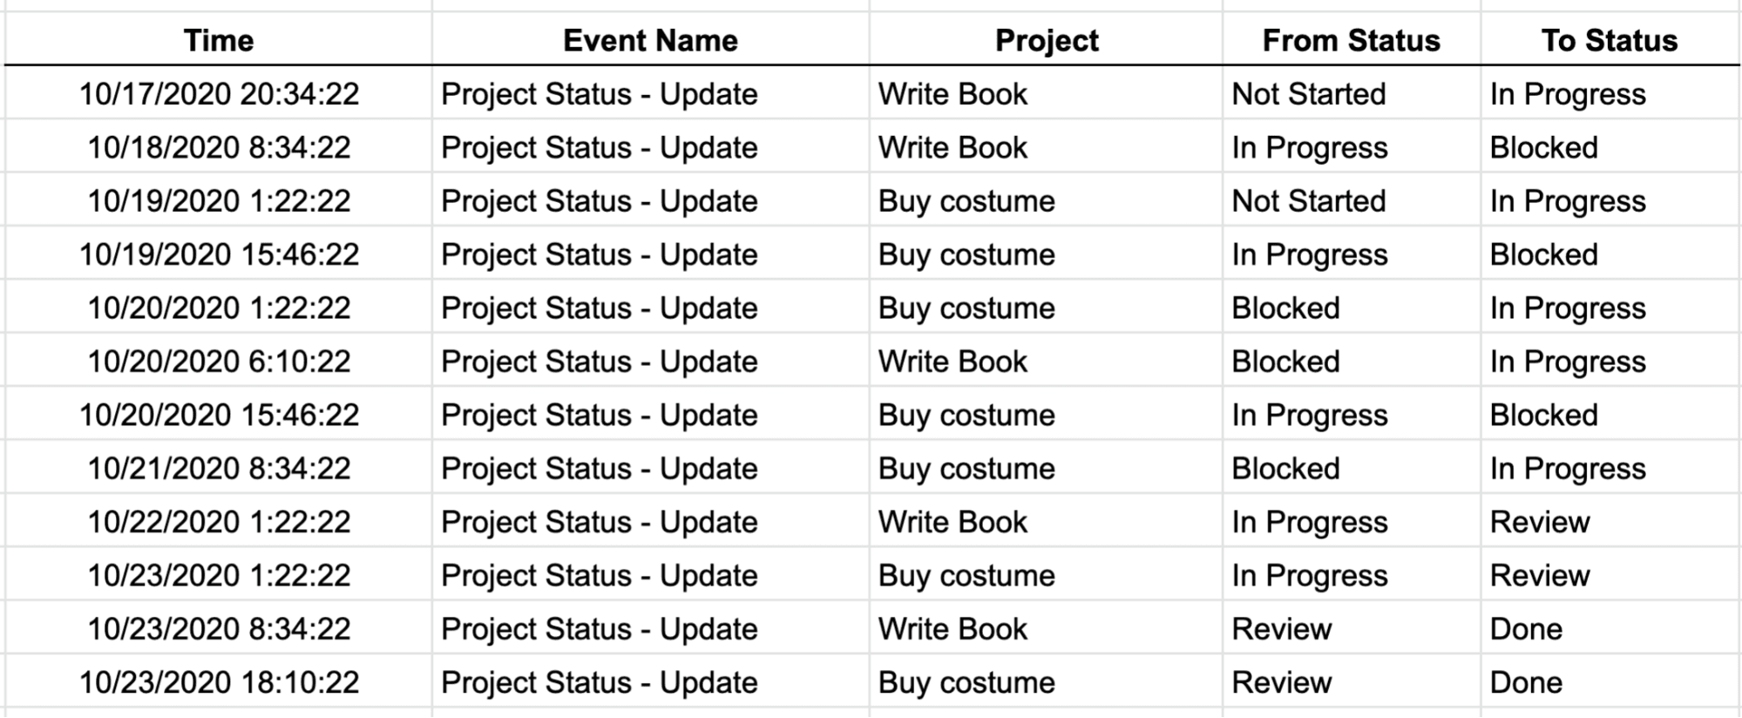1742x718 pixels.
Task: Click the Event Name cell for 10/21/2020 8:34:22
Action: (599, 469)
